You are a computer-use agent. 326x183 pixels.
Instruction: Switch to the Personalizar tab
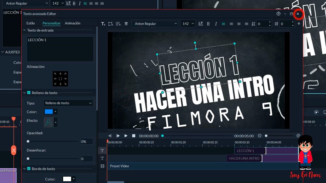pos(51,23)
